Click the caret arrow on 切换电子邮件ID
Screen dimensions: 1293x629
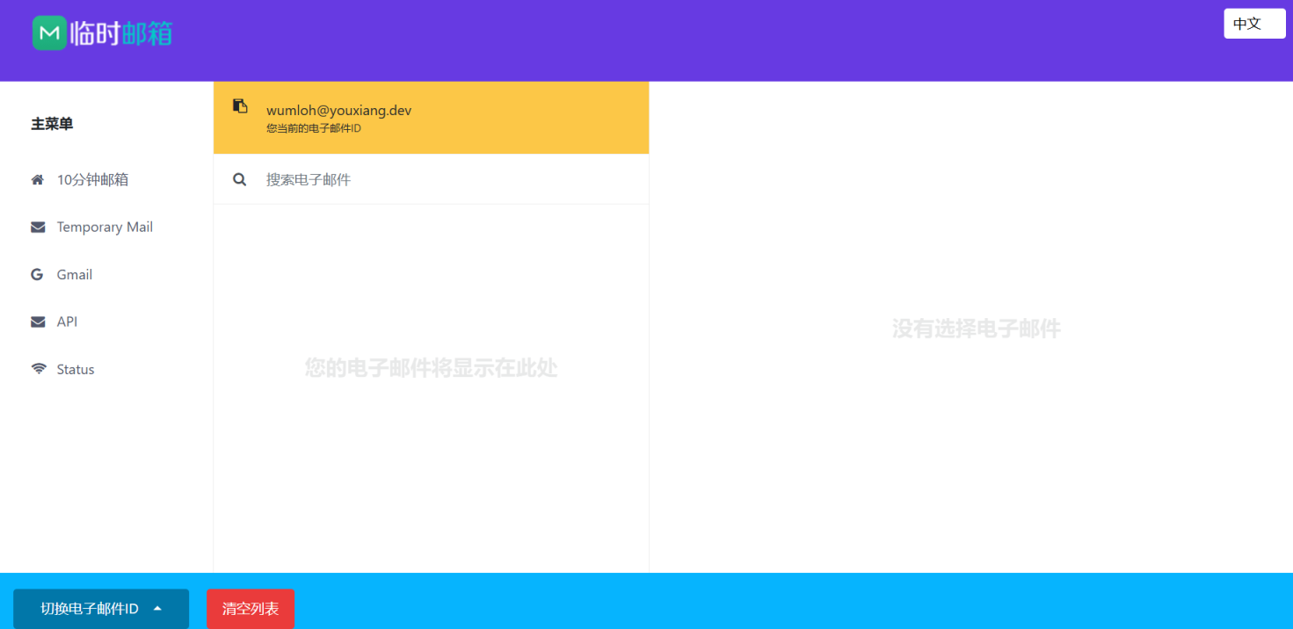157,609
